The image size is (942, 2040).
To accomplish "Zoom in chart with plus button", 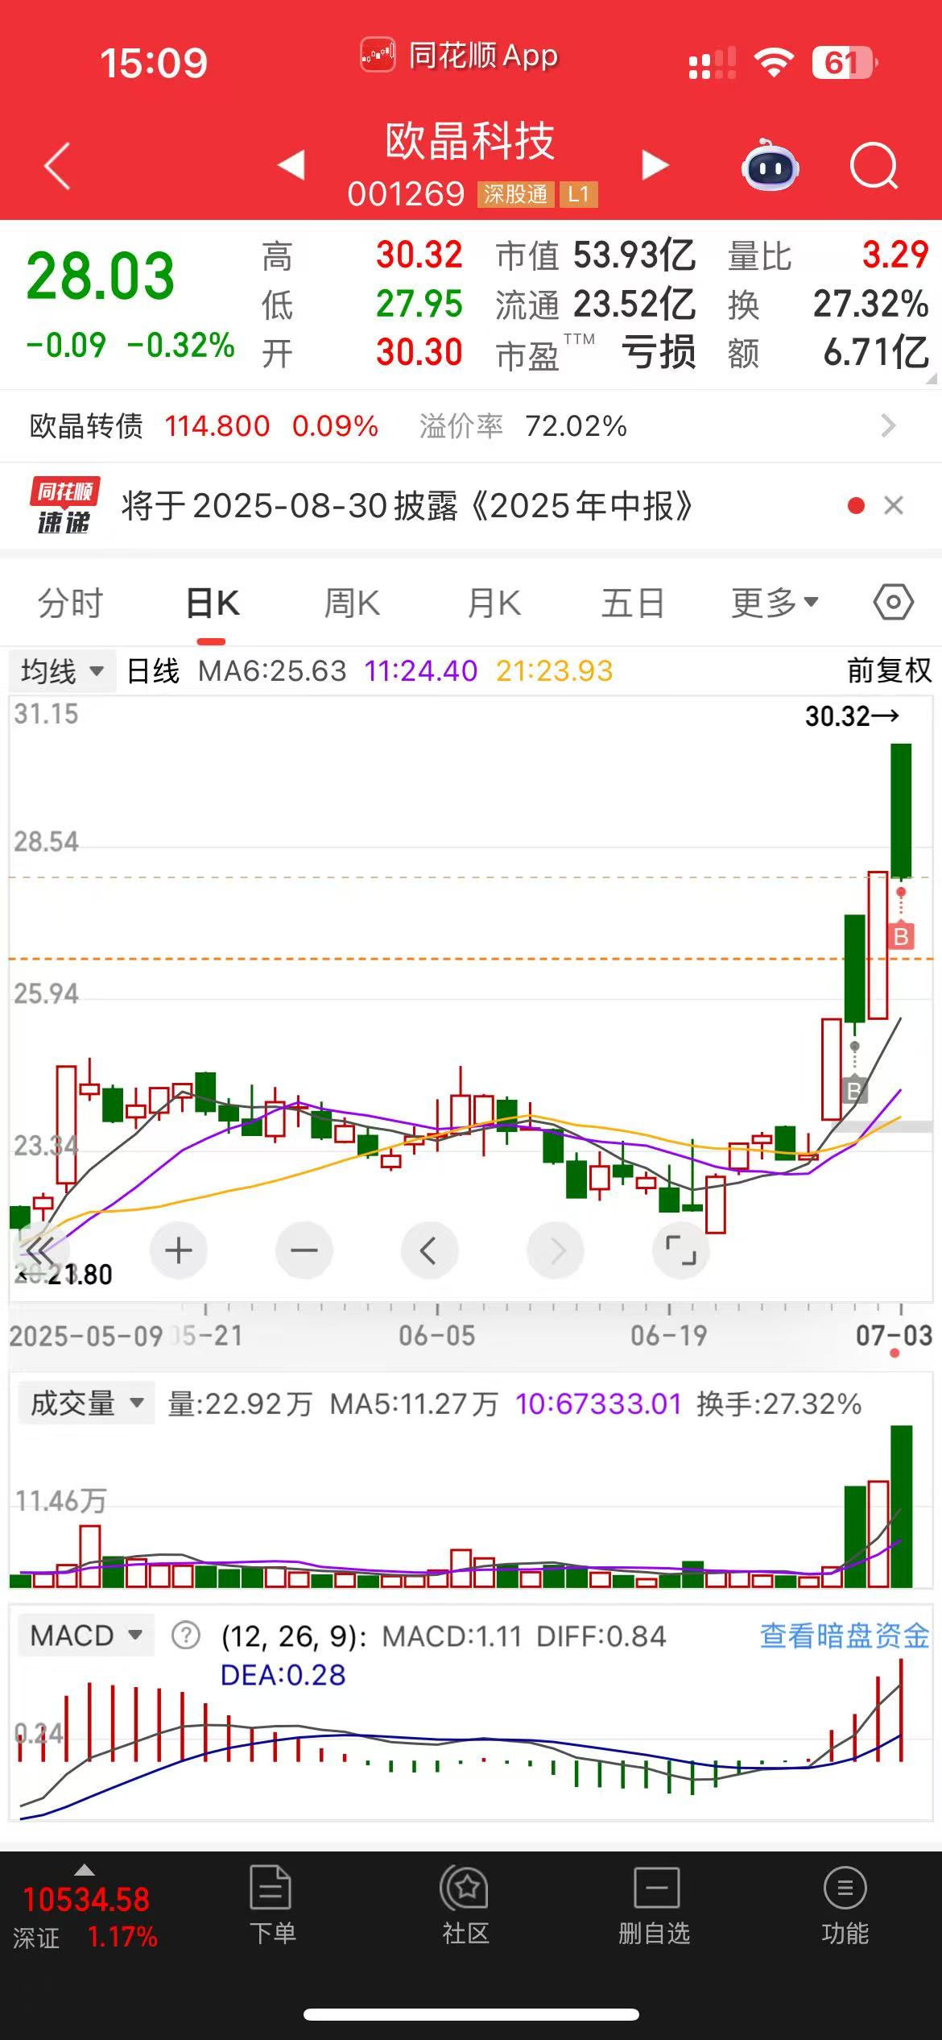I will coord(179,1250).
